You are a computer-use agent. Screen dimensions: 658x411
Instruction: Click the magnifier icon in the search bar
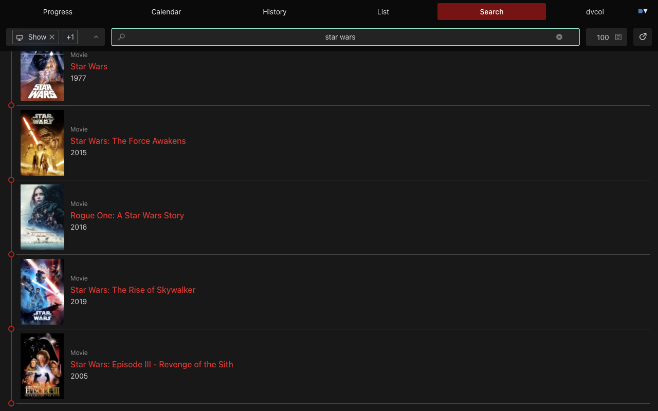point(121,37)
